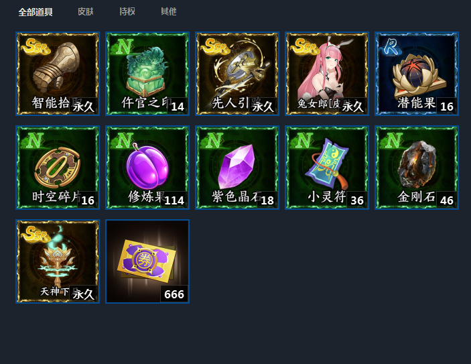Click the 114 count on plum fruit
The width and height of the screenshot is (471, 364).
(x=174, y=200)
